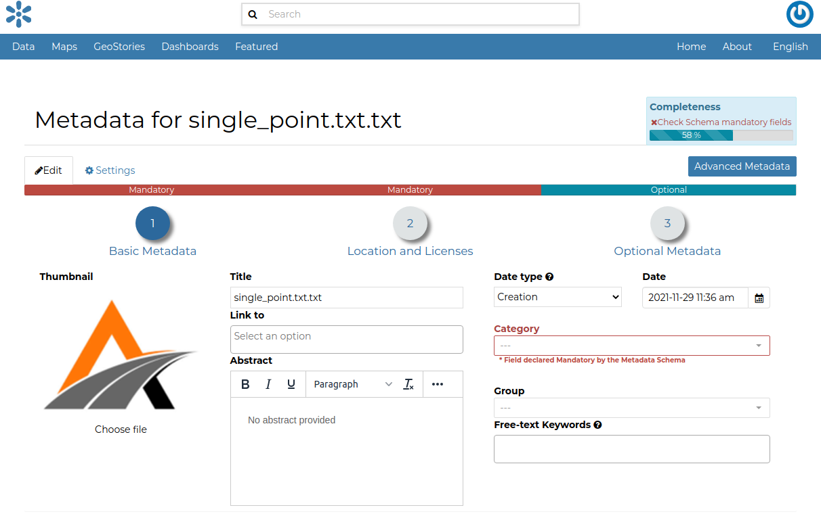Open the Dashboards menu
Viewport: 821px width, 514px height.
tap(190, 47)
